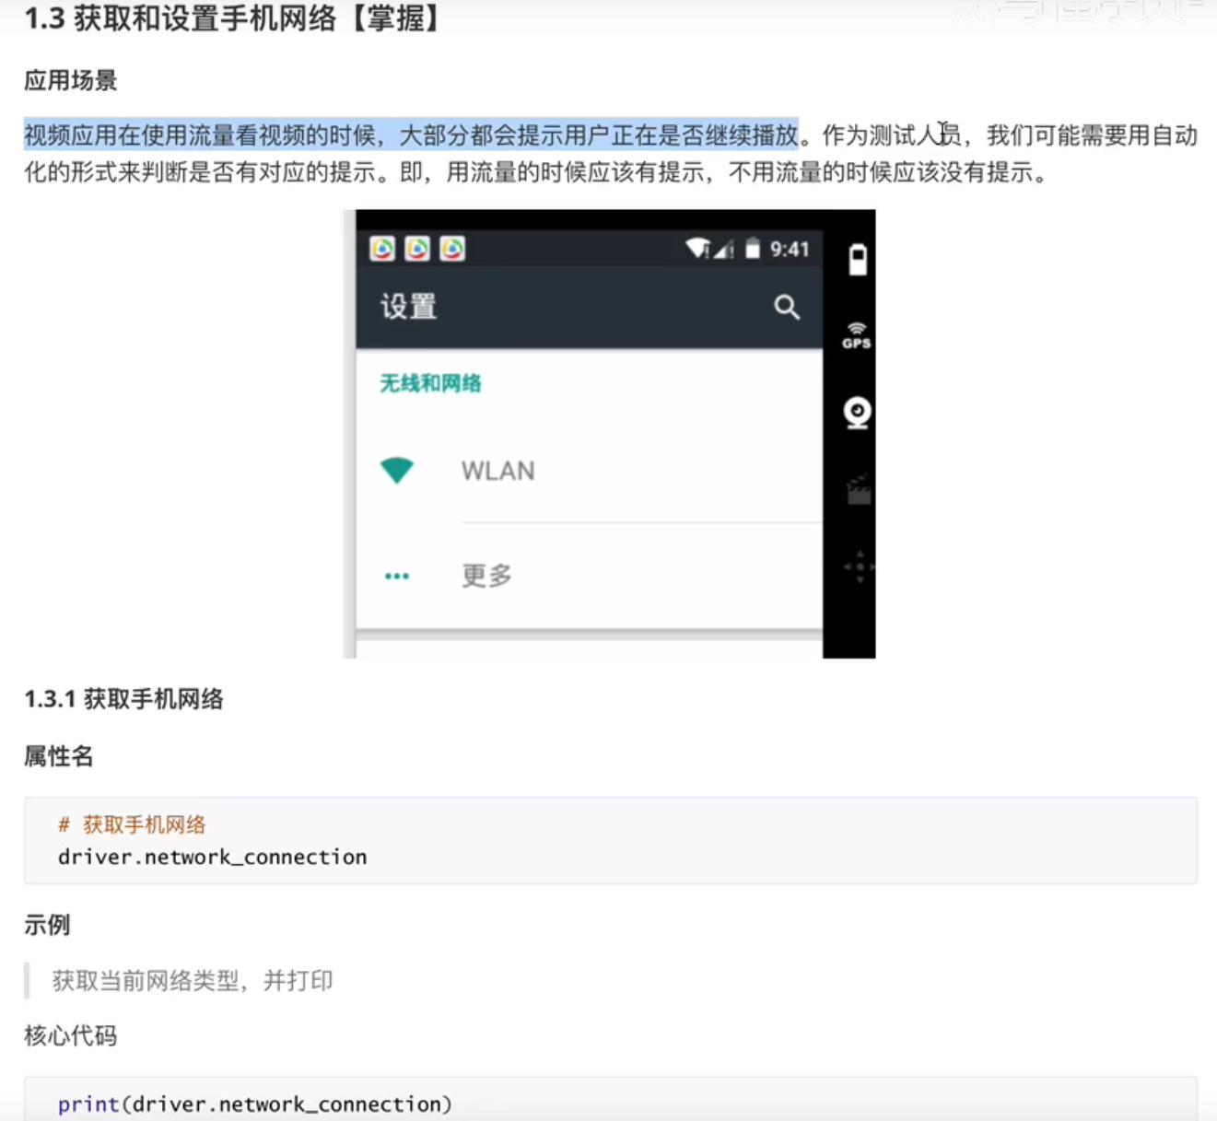Click the comment # 获取手机网络
The image size is (1217, 1121).
132,824
